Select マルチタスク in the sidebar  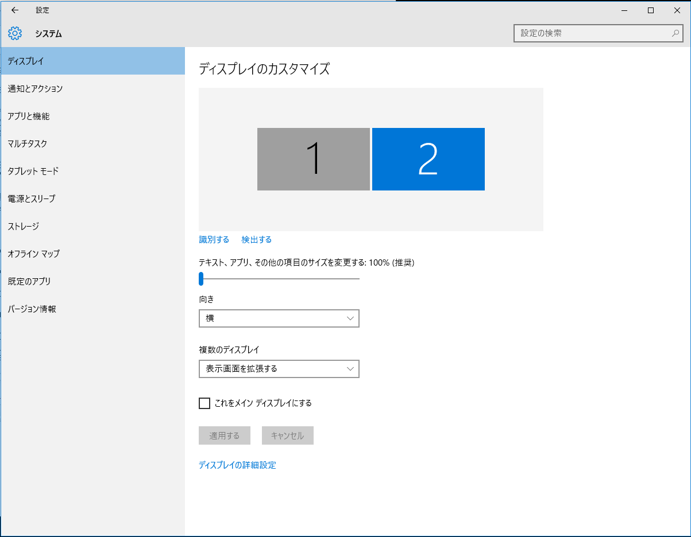pyautogui.click(x=28, y=143)
